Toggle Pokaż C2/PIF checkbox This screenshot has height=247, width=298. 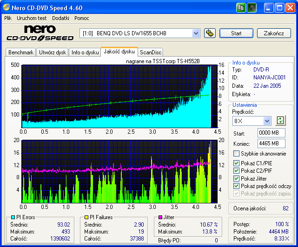pos(236,170)
